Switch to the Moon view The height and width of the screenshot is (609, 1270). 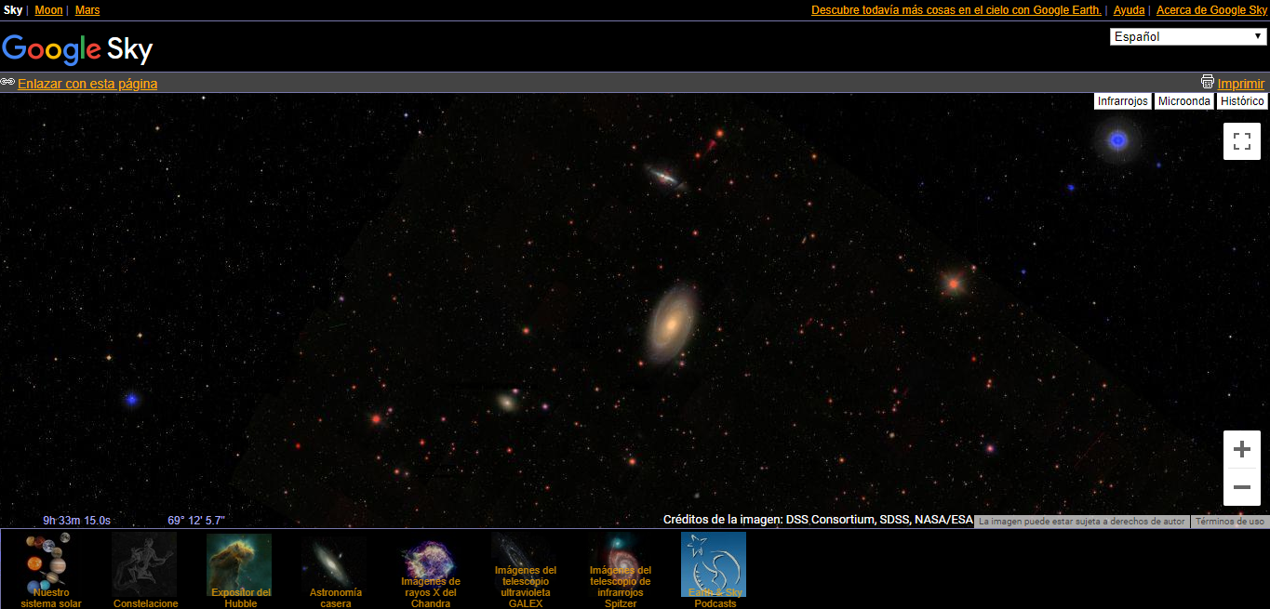[x=48, y=10]
